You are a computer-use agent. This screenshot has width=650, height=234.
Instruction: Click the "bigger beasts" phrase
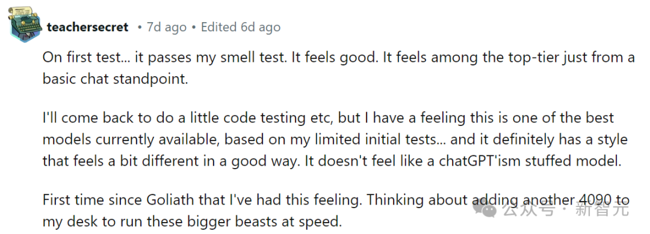[232, 222]
